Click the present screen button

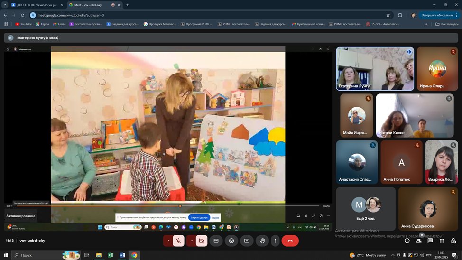click(247, 241)
